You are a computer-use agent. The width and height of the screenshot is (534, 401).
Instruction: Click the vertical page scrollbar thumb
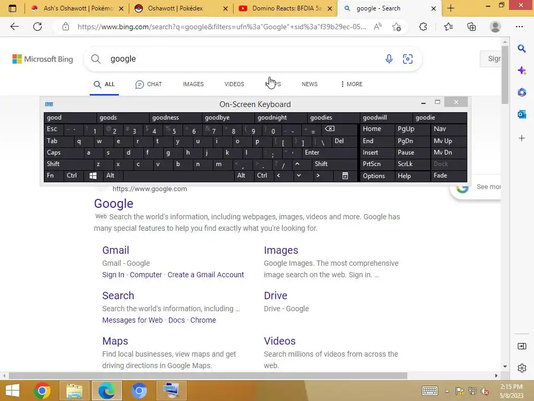point(505,75)
